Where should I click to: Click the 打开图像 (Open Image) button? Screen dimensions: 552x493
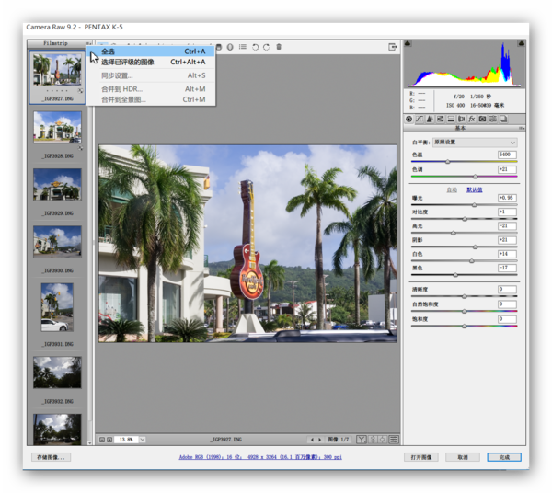[421, 457]
